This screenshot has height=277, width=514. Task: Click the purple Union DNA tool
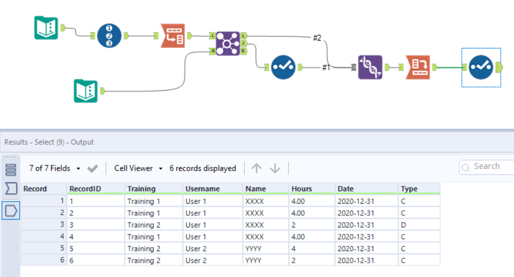click(x=370, y=67)
